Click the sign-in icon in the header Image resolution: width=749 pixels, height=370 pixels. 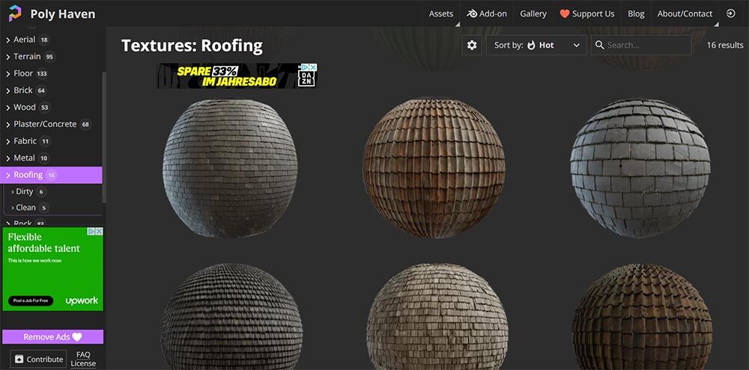point(731,13)
